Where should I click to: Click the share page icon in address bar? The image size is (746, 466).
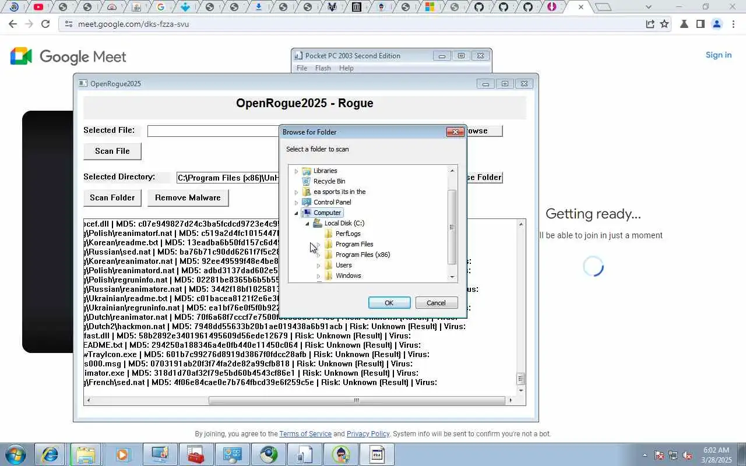click(650, 24)
